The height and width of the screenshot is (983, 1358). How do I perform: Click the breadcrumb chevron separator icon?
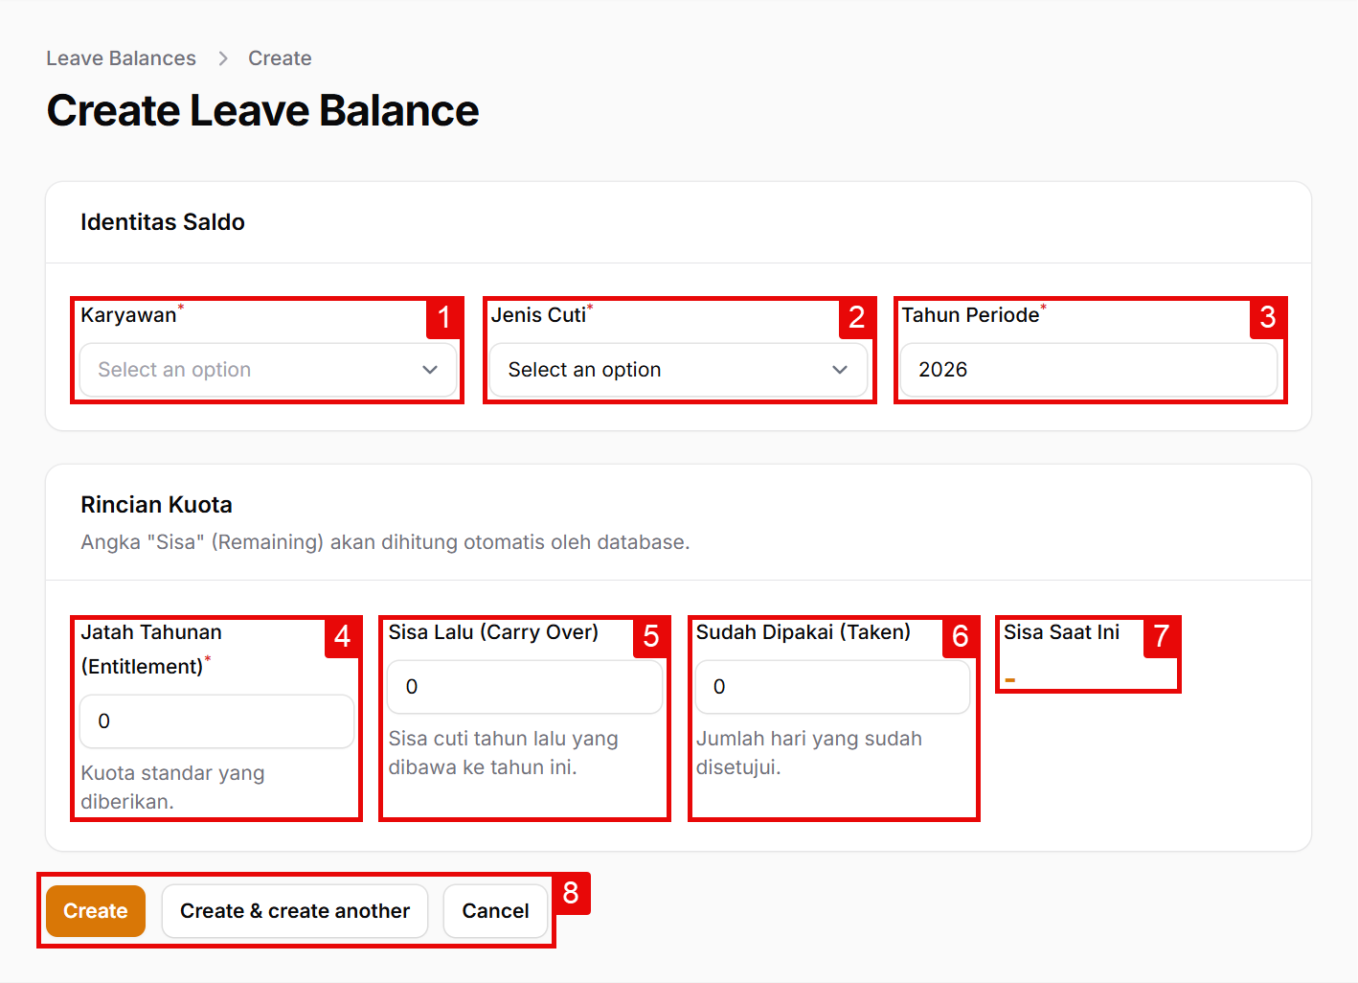click(223, 58)
